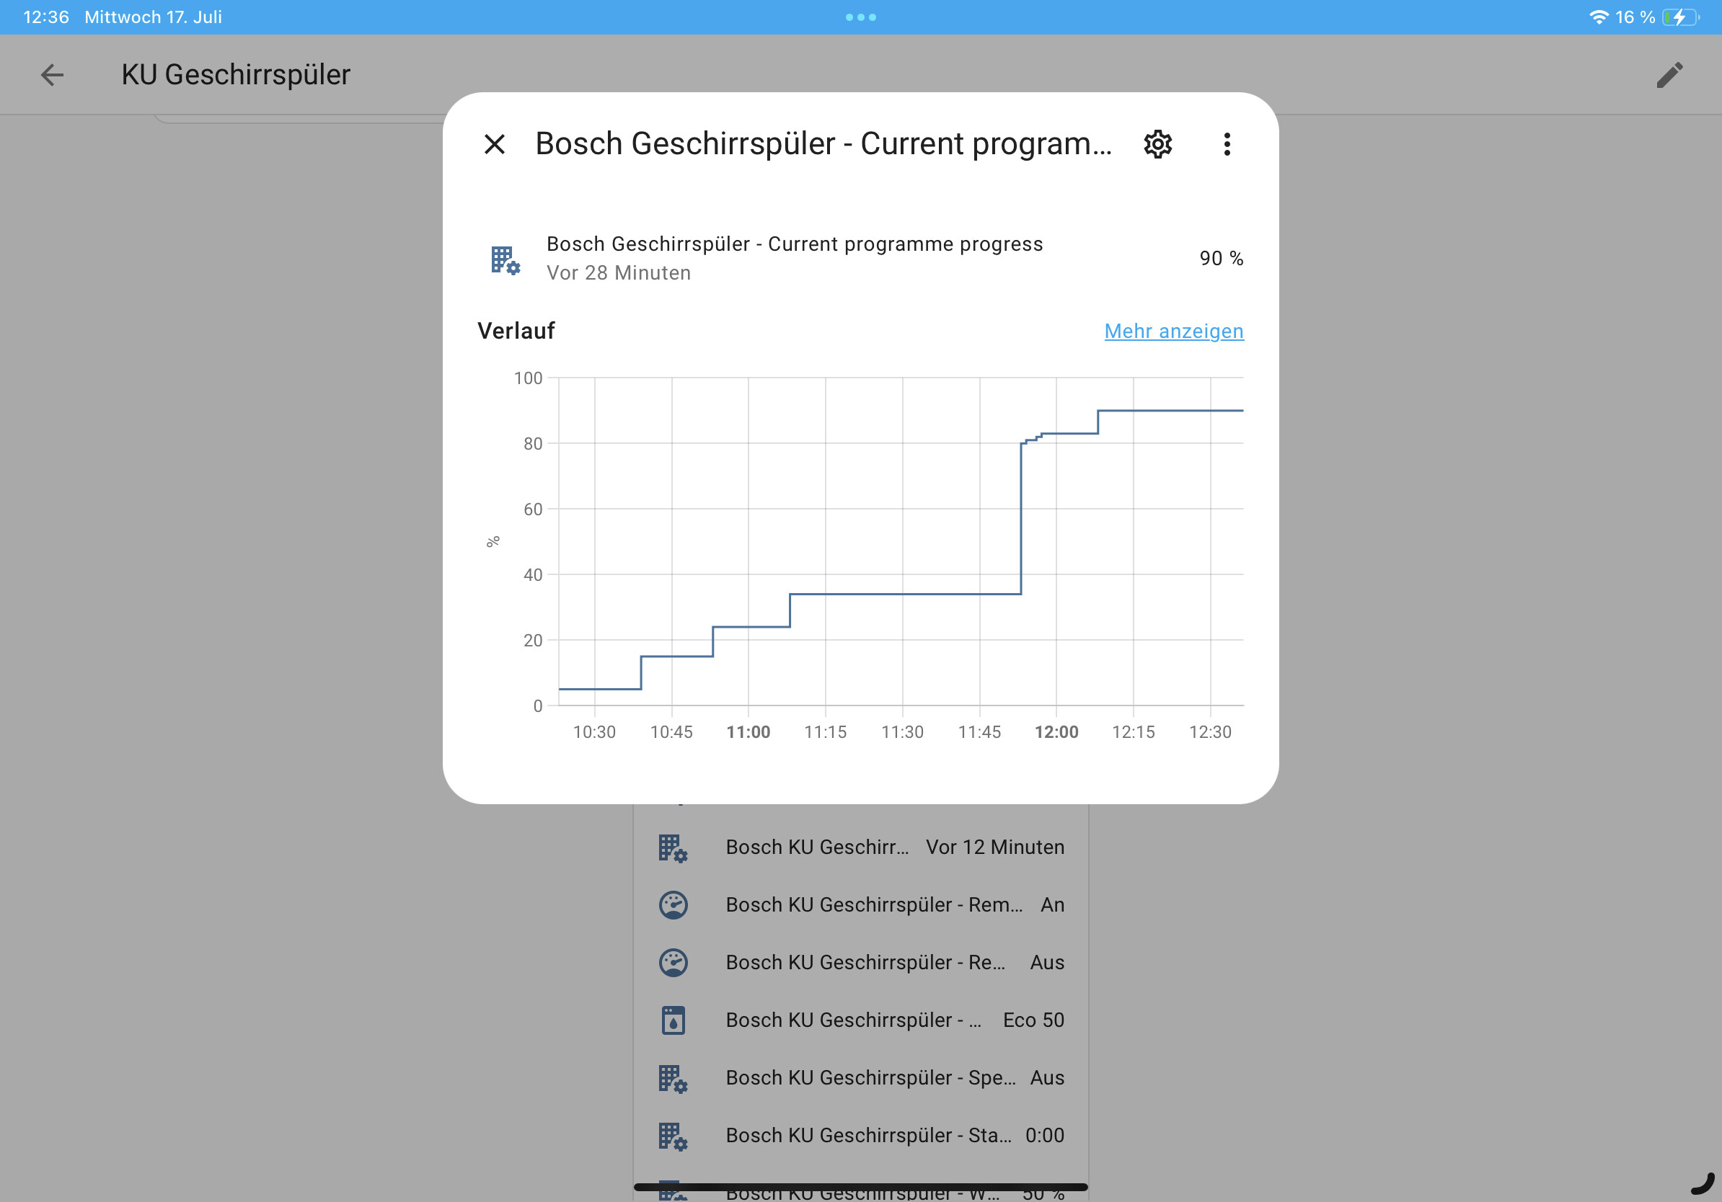Screen dimensions: 1722x1202
Task: Open the Eco 50 programme entity icon
Action: coord(673,1020)
